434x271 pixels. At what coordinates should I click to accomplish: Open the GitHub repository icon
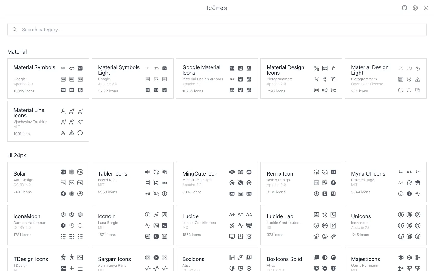pos(404,8)
